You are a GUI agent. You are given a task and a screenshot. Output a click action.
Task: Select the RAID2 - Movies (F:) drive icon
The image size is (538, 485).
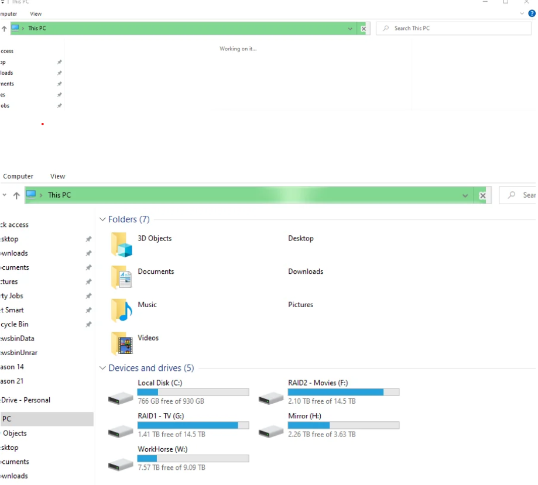(270, 398)
